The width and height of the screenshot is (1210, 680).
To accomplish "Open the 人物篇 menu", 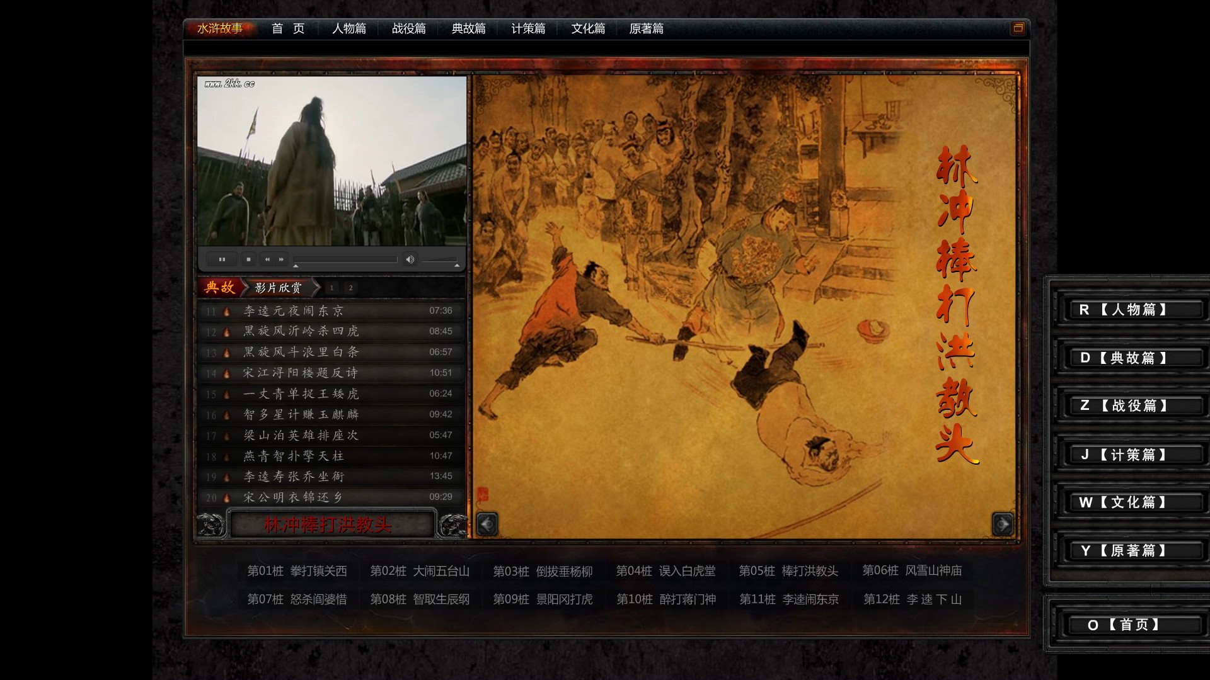I will 349,28.
